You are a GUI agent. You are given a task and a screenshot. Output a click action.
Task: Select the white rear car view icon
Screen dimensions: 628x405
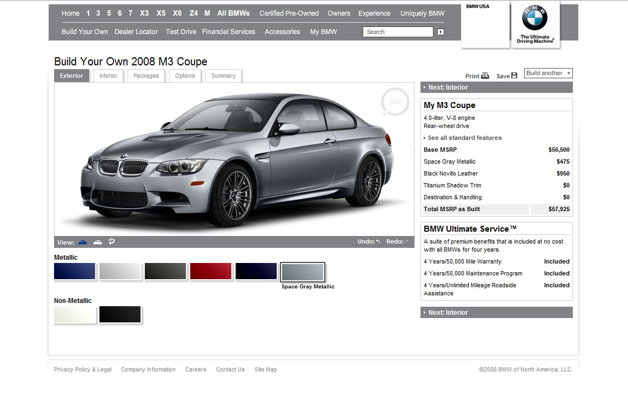click(97, 242)
